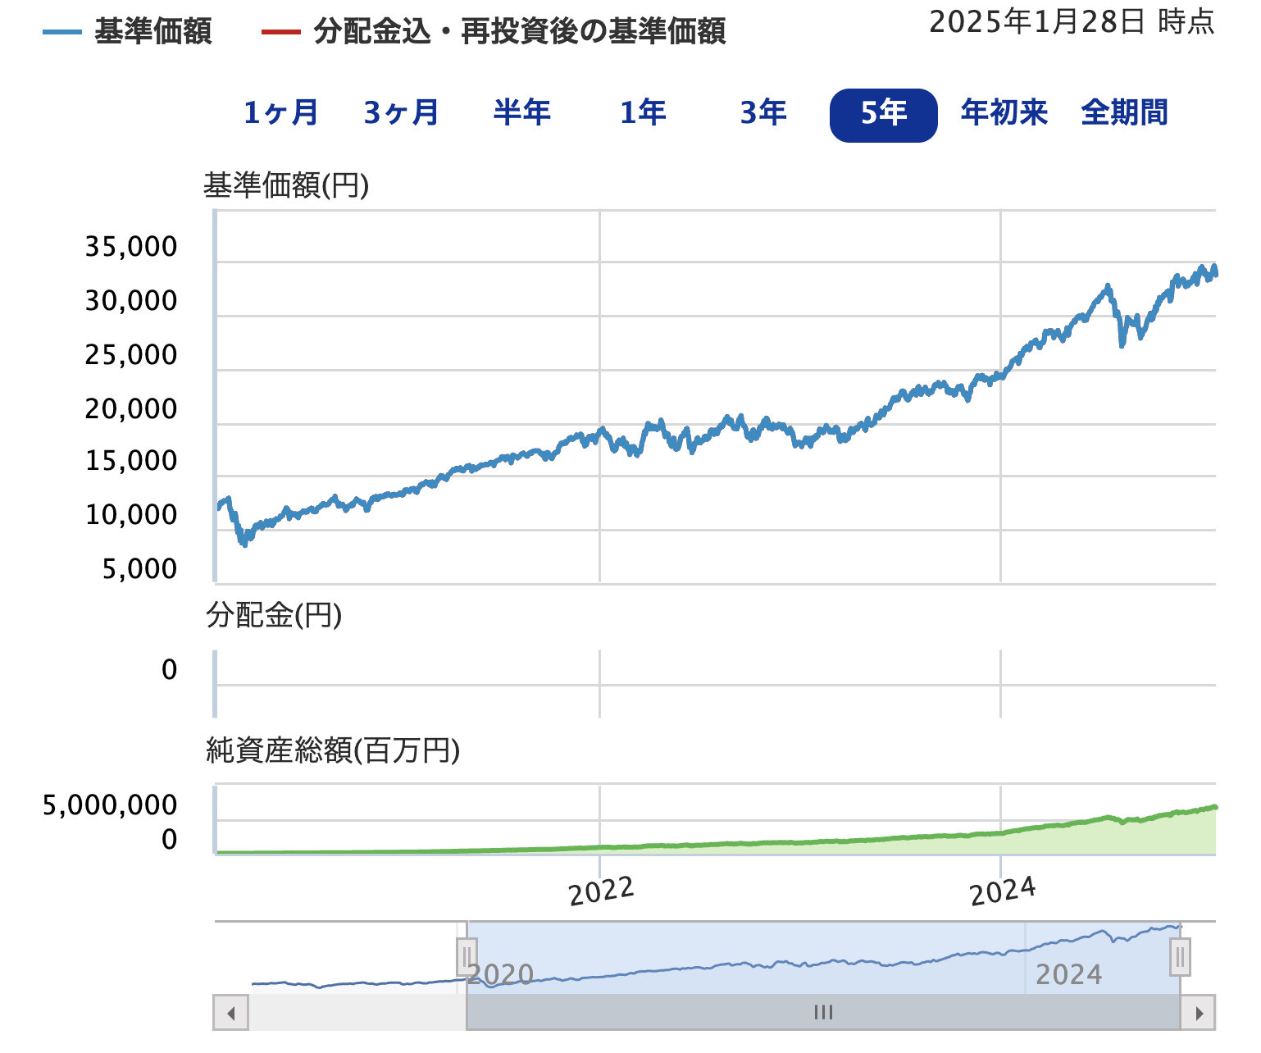Screen dimensions: 1261x1053
Task: Show the 1年 chart period
Action: (642, 113)
